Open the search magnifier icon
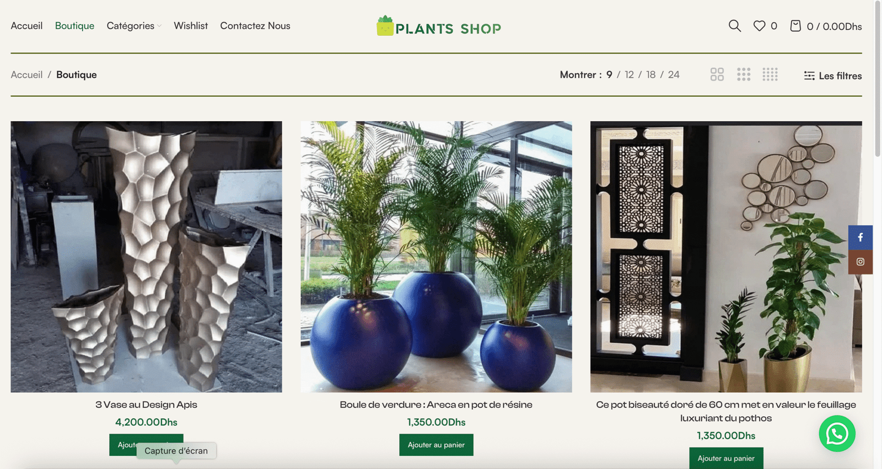Viewport: 882px width, 469px height. 734,26
